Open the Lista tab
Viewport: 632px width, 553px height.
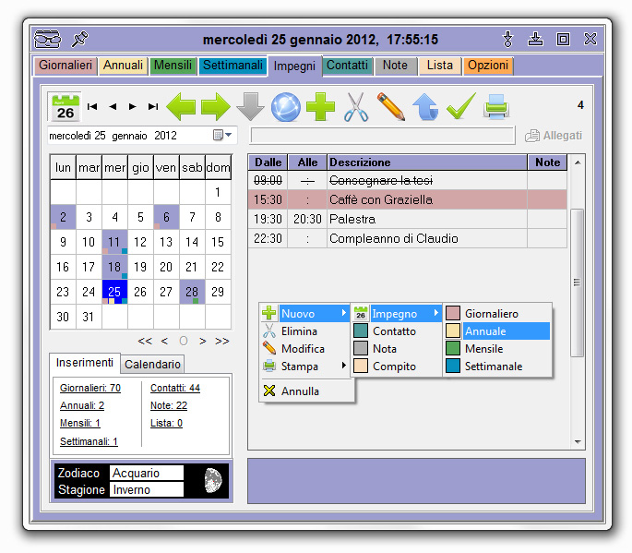pyautogui.click(x=440, y=66)
